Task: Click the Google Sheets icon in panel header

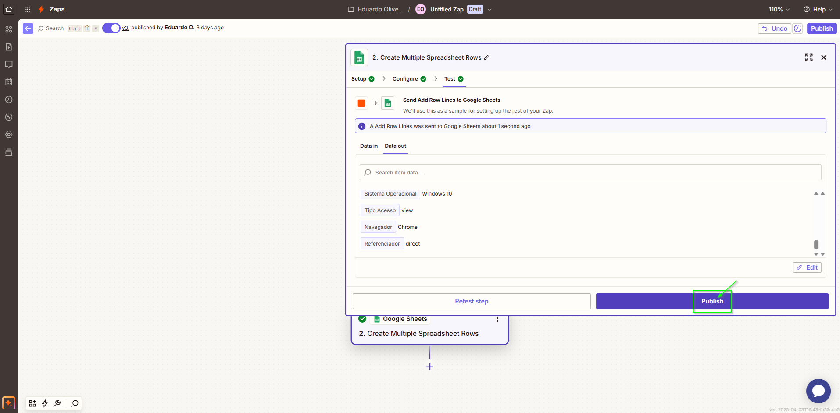Action: (x=359, y=57)
